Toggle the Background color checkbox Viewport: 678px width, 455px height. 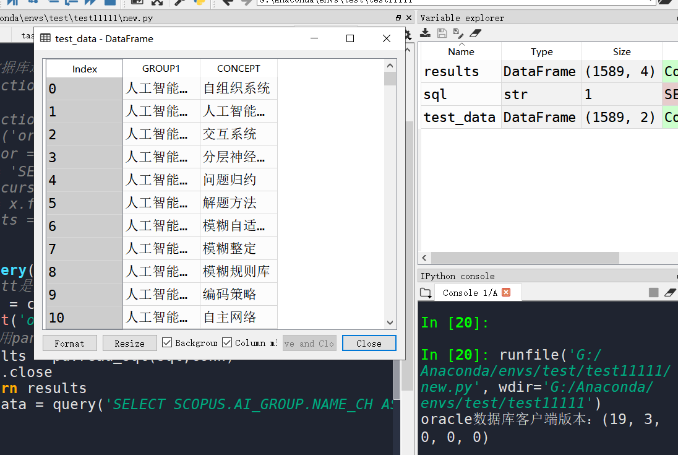(167, 342)
